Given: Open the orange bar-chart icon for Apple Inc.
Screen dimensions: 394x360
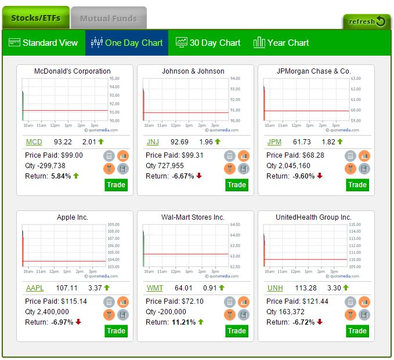Looking at the screenshot, I should coord(122,302).
